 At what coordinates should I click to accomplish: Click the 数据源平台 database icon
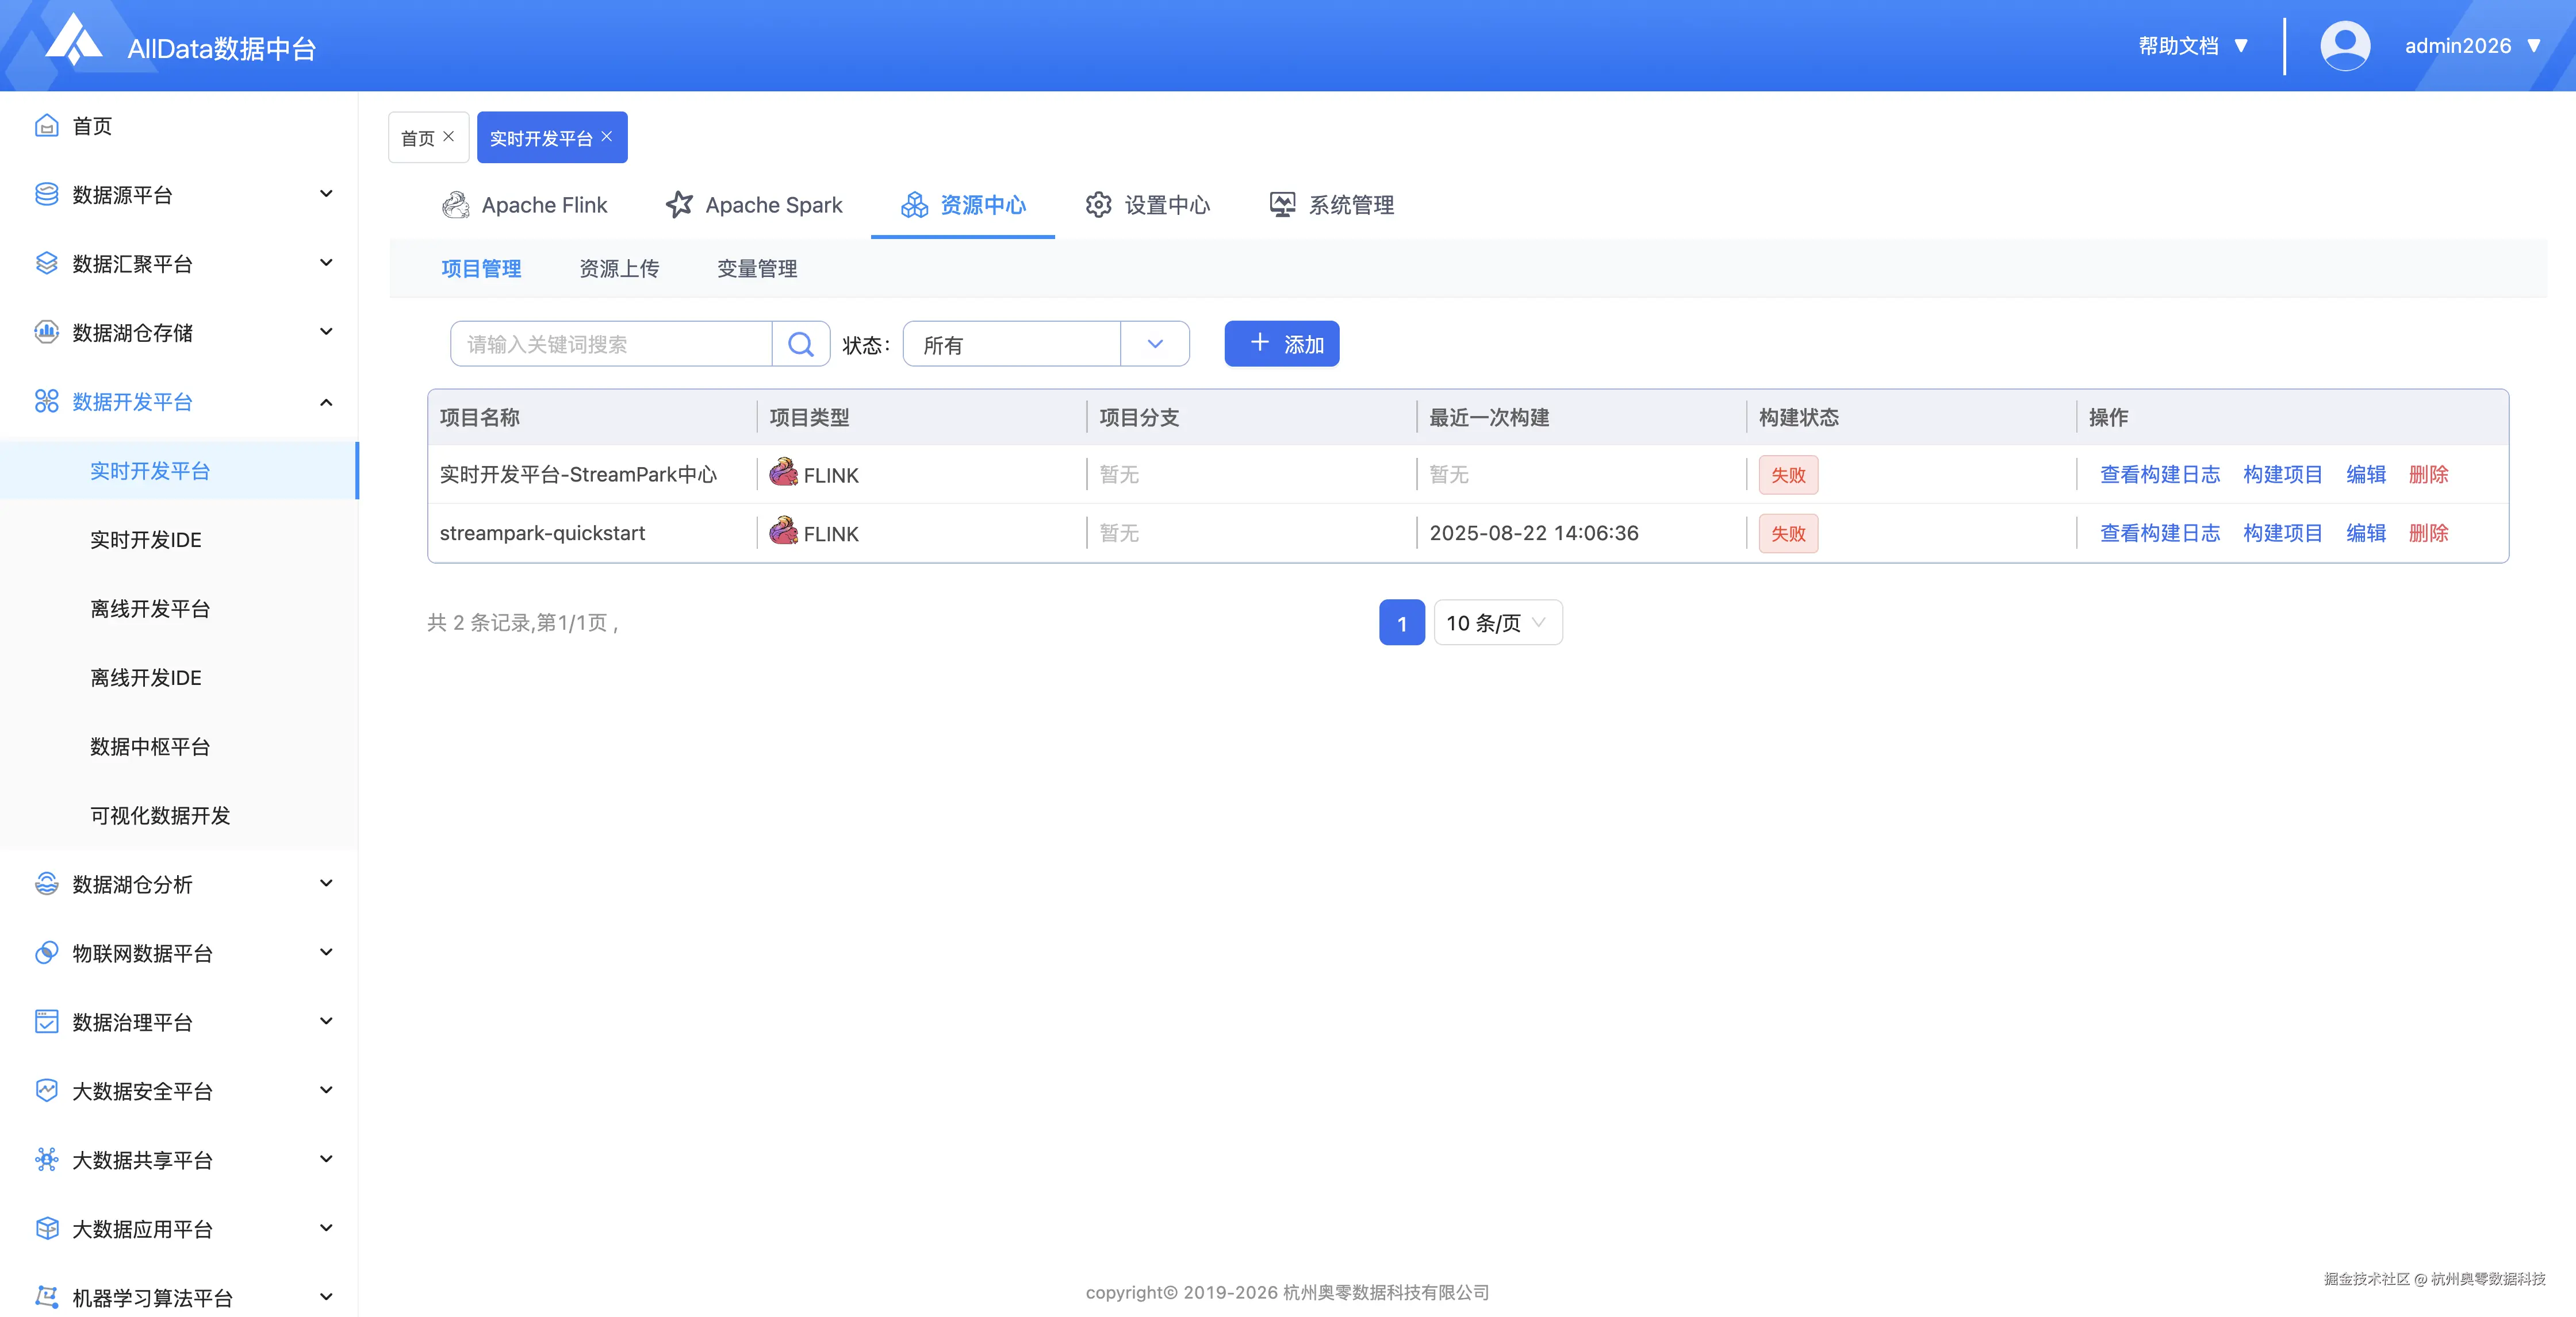point(46,195)
